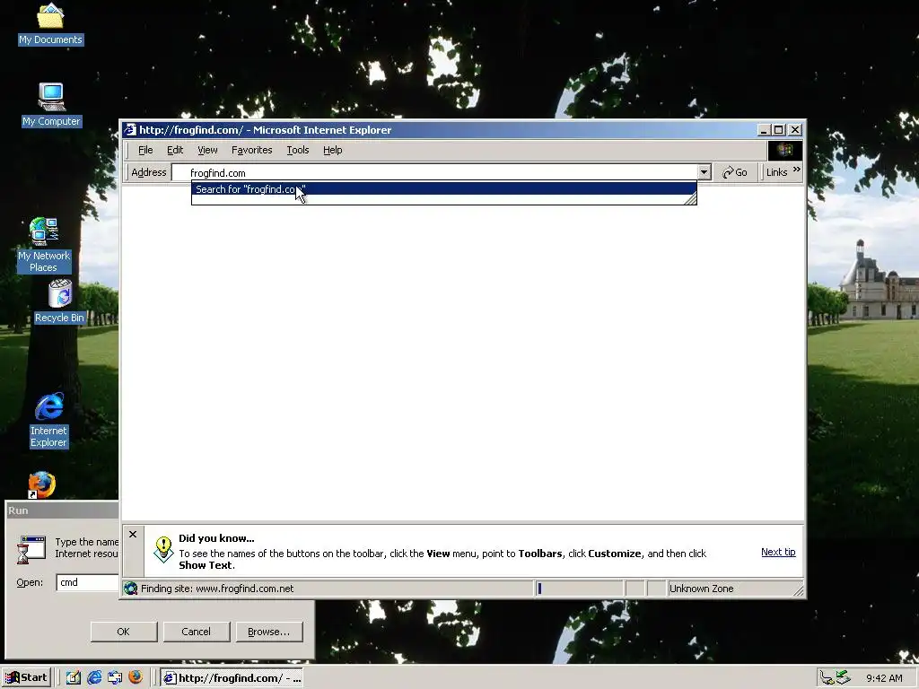Viewport: 919px width, 689px height.
Task: Click the Windows flag throbber in IE
Action: pyautogui.click(x=784, y=151)
